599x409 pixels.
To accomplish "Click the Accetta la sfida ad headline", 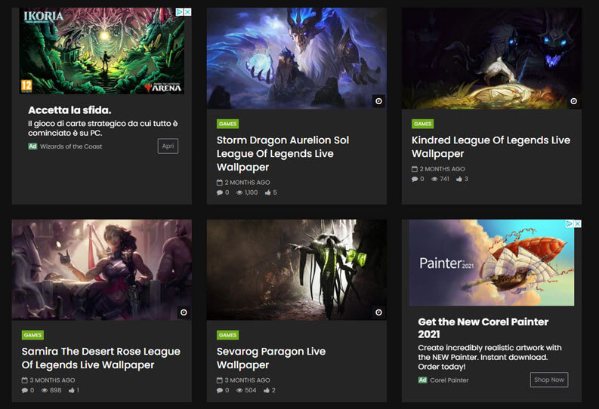I will point(69,110).
